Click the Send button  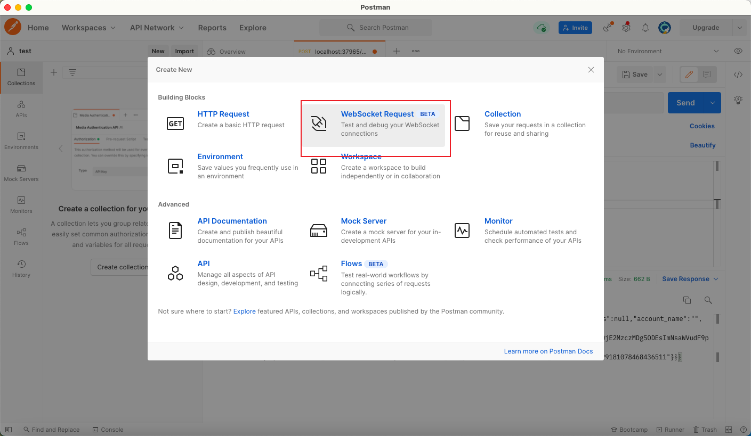point(685,103)
